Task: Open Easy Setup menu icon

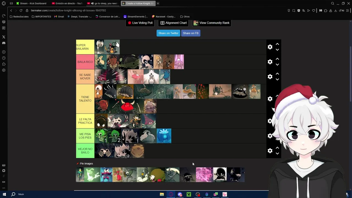Action: [348, 10]
